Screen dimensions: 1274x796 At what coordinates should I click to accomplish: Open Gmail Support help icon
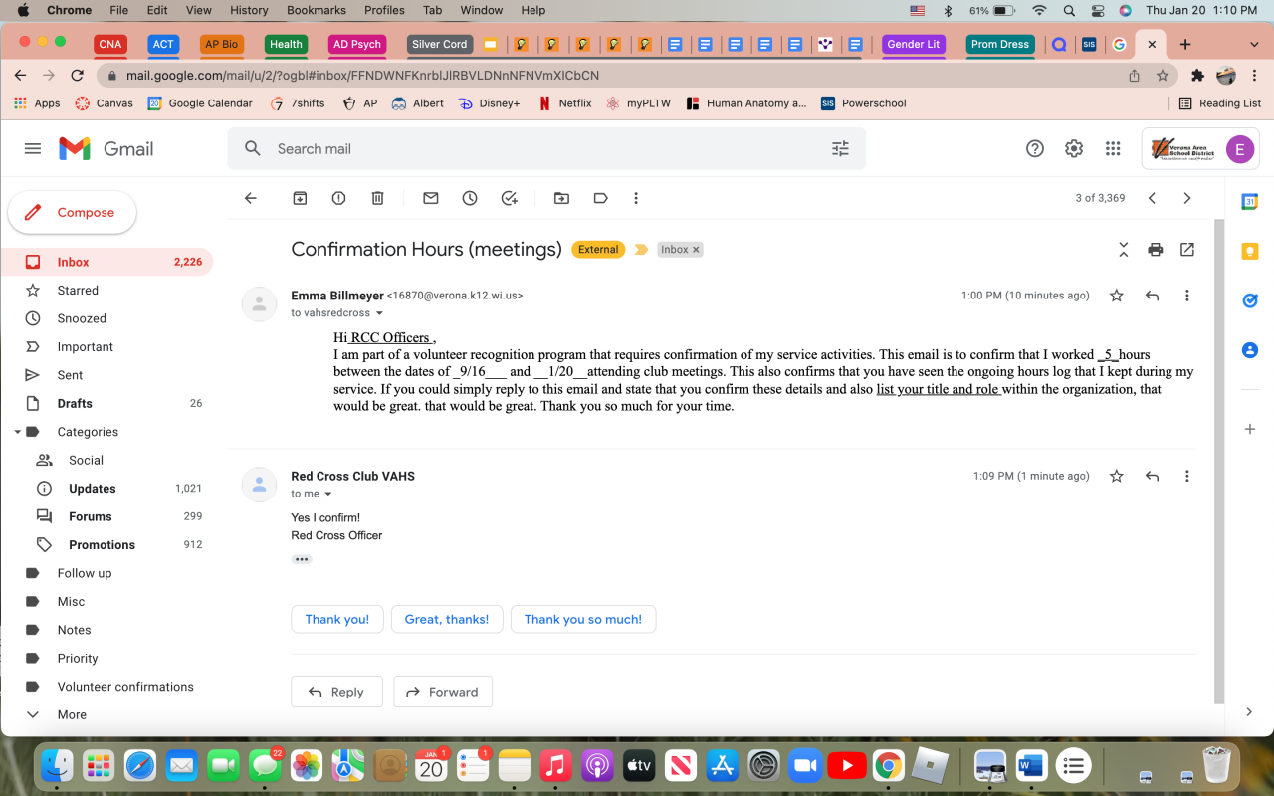click(1035, 148)
